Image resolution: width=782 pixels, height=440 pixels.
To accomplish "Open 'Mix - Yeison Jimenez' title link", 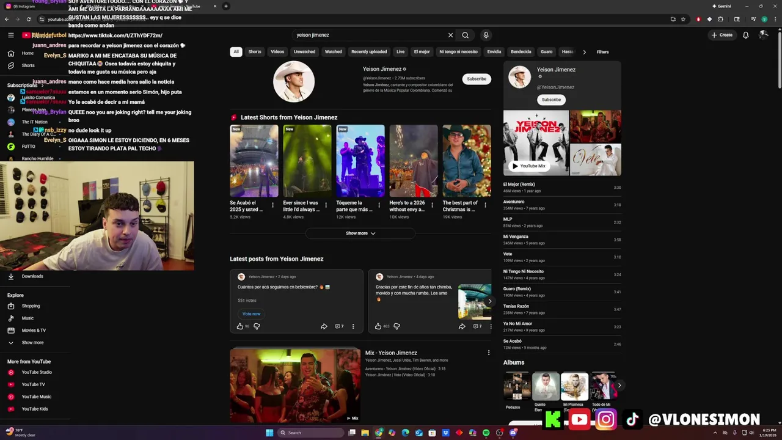I will point(391,353).
